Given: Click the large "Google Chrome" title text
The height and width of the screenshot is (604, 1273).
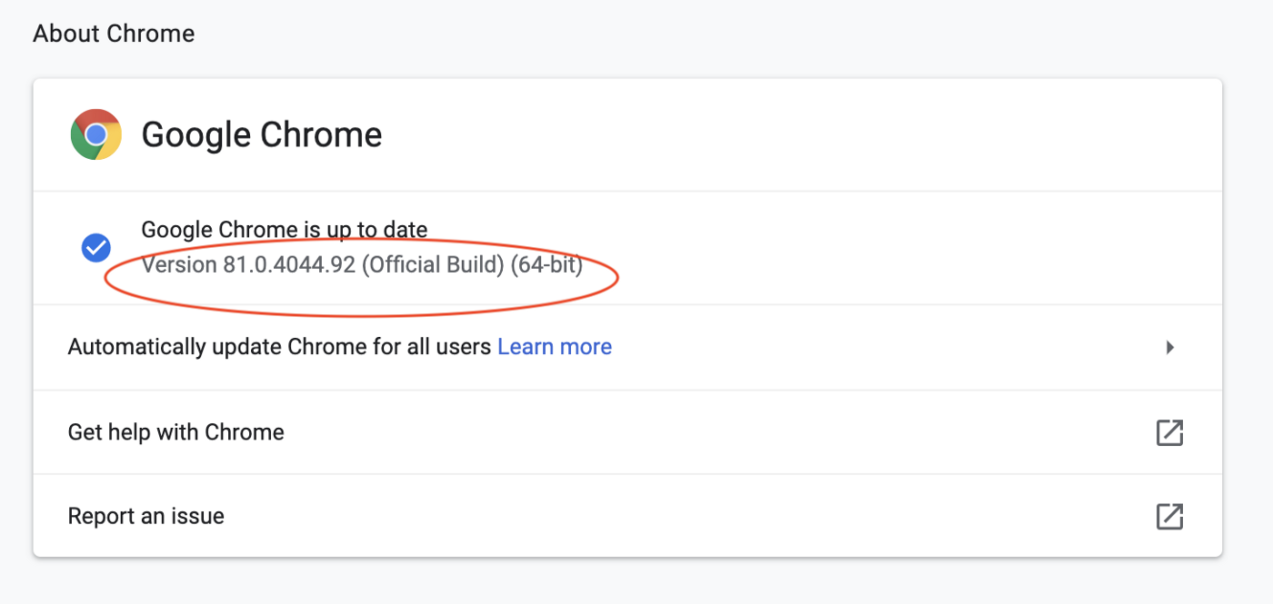Looking at the screenshot, I should (262, 134).
